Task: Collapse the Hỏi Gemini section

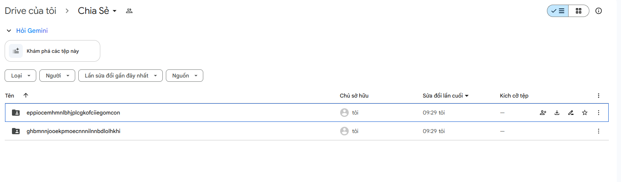Action: 9,30
